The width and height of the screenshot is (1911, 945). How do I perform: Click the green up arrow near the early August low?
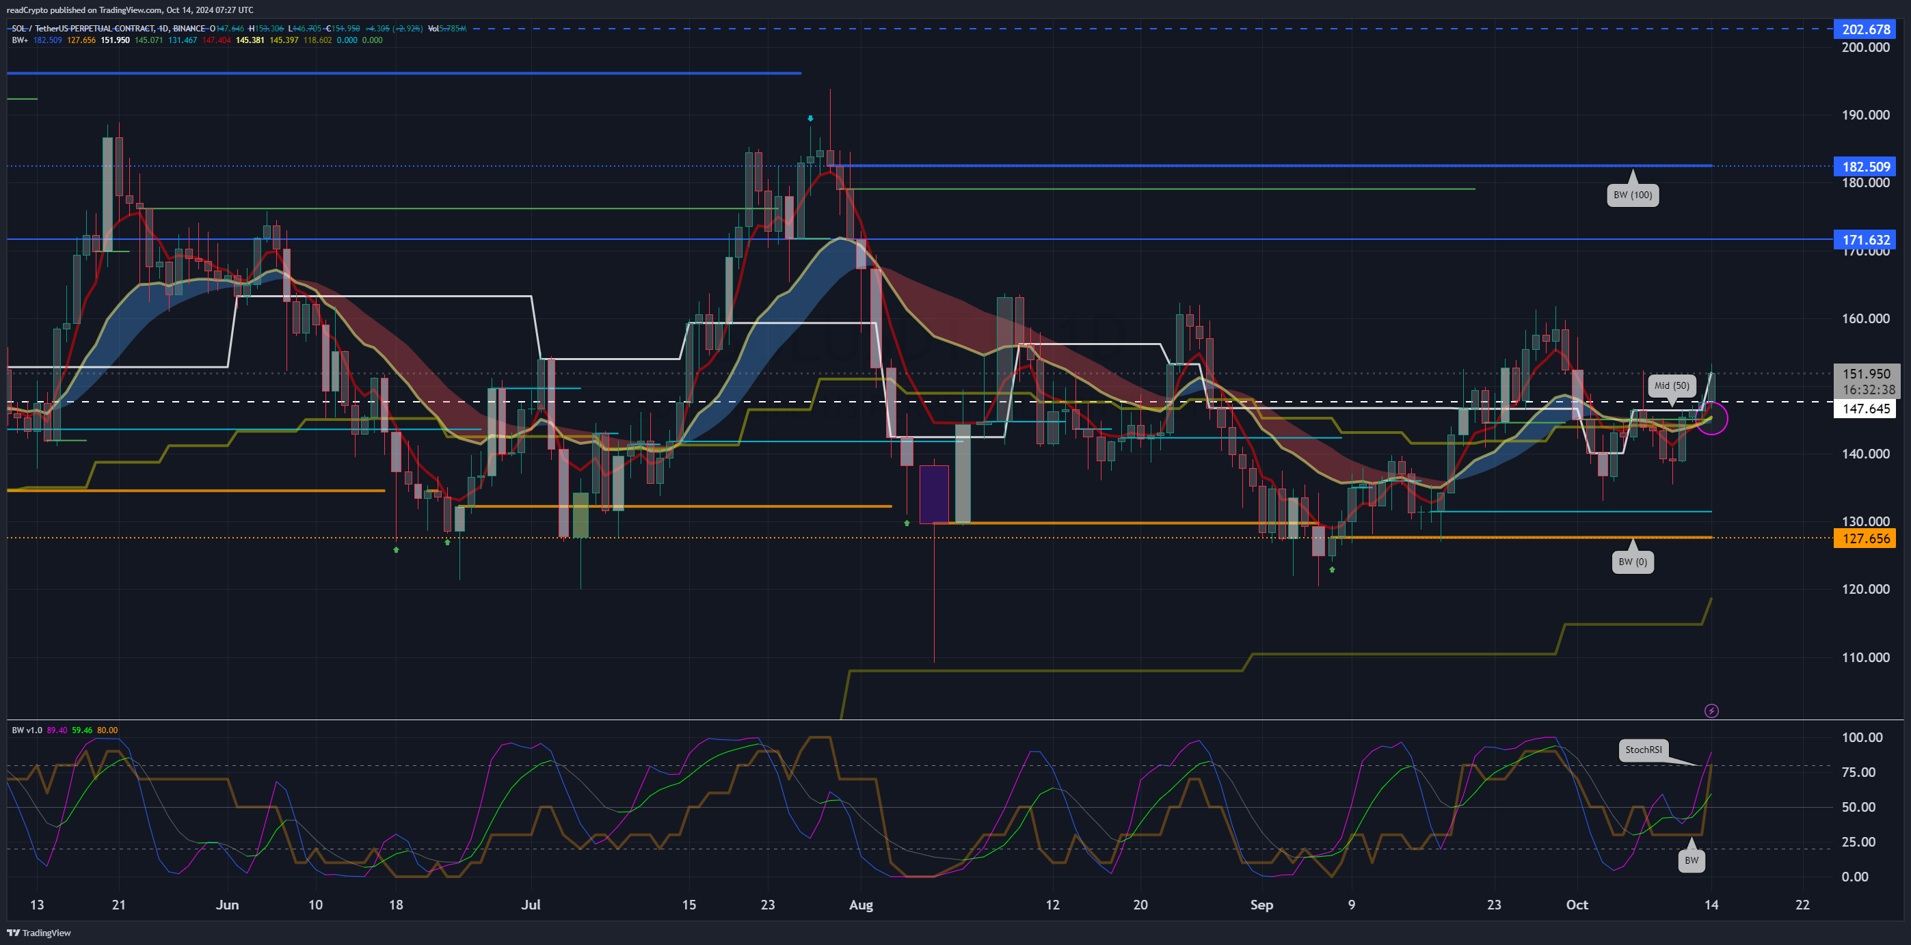coord(907,523)
